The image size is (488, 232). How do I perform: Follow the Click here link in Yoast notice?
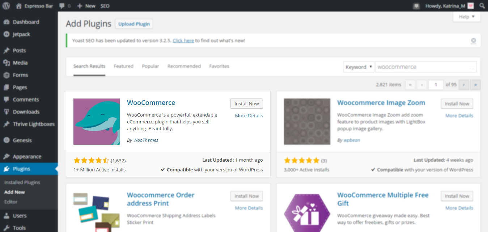[183, 41]
